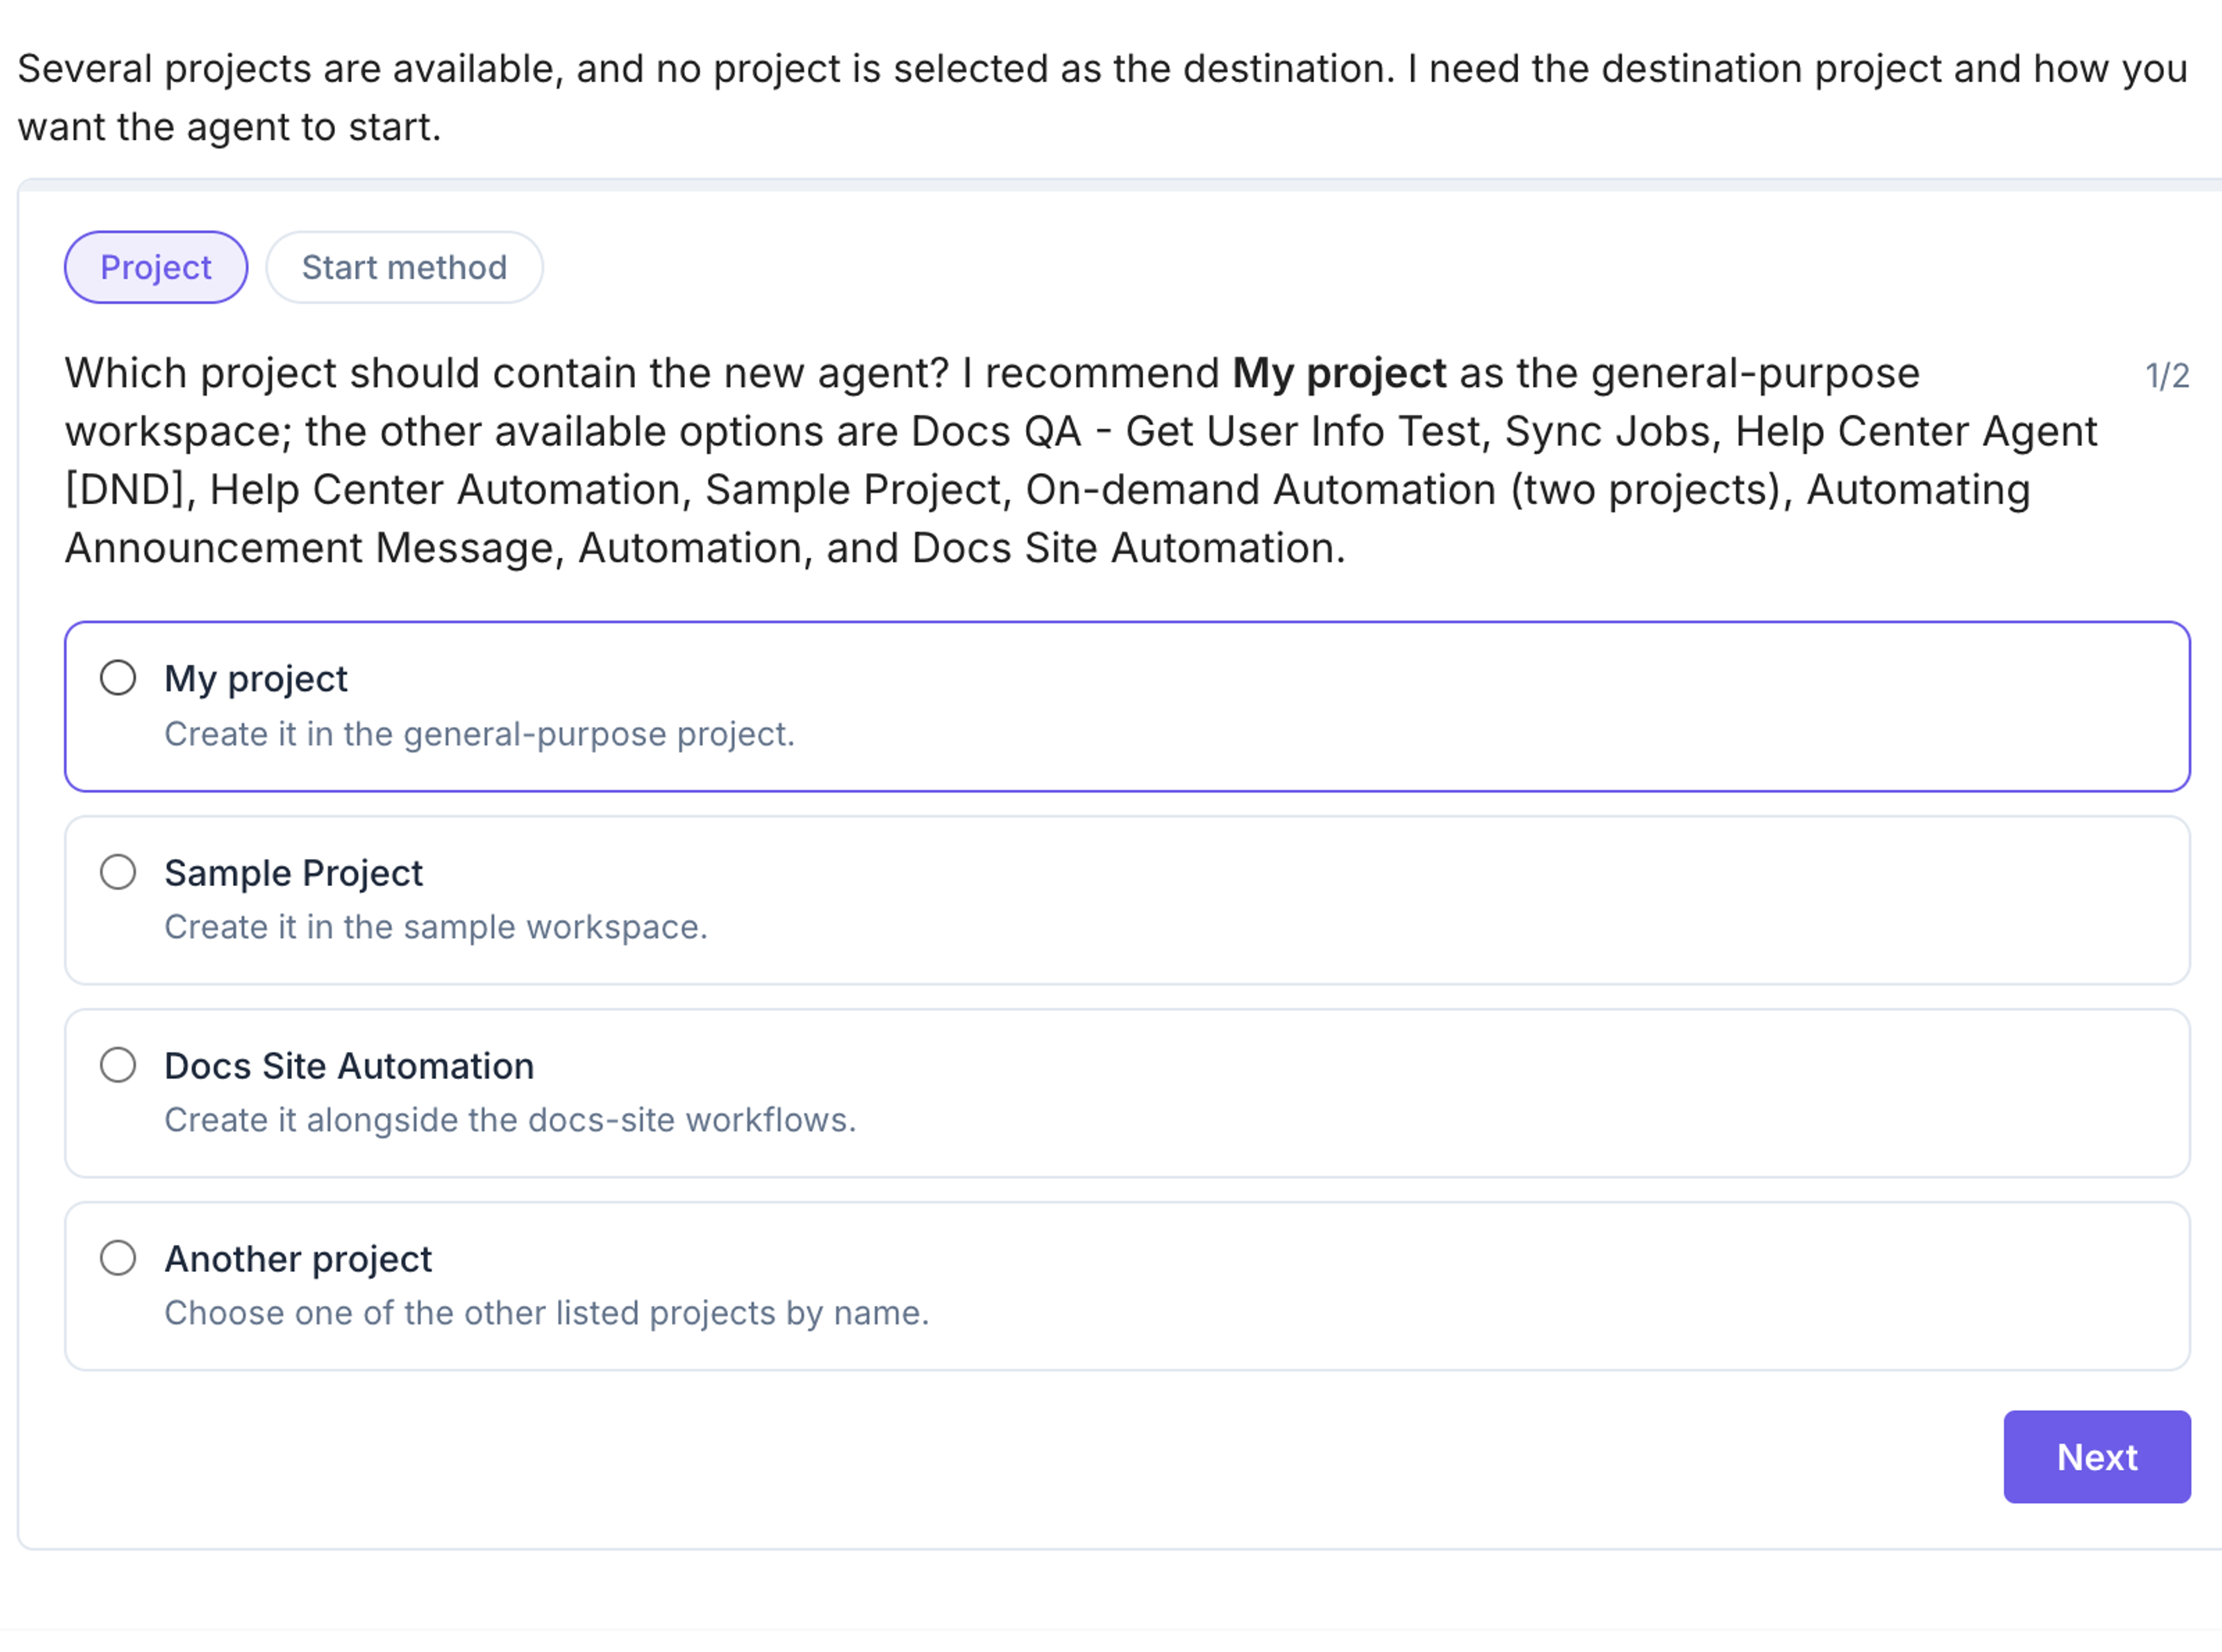Select the My project radio button
This screenshot has height=1652, width=2222.
click(x=118, y=678)
